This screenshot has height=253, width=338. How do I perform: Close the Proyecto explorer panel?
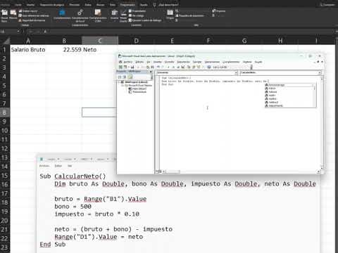pyautogui.click(x=151, y=72)
